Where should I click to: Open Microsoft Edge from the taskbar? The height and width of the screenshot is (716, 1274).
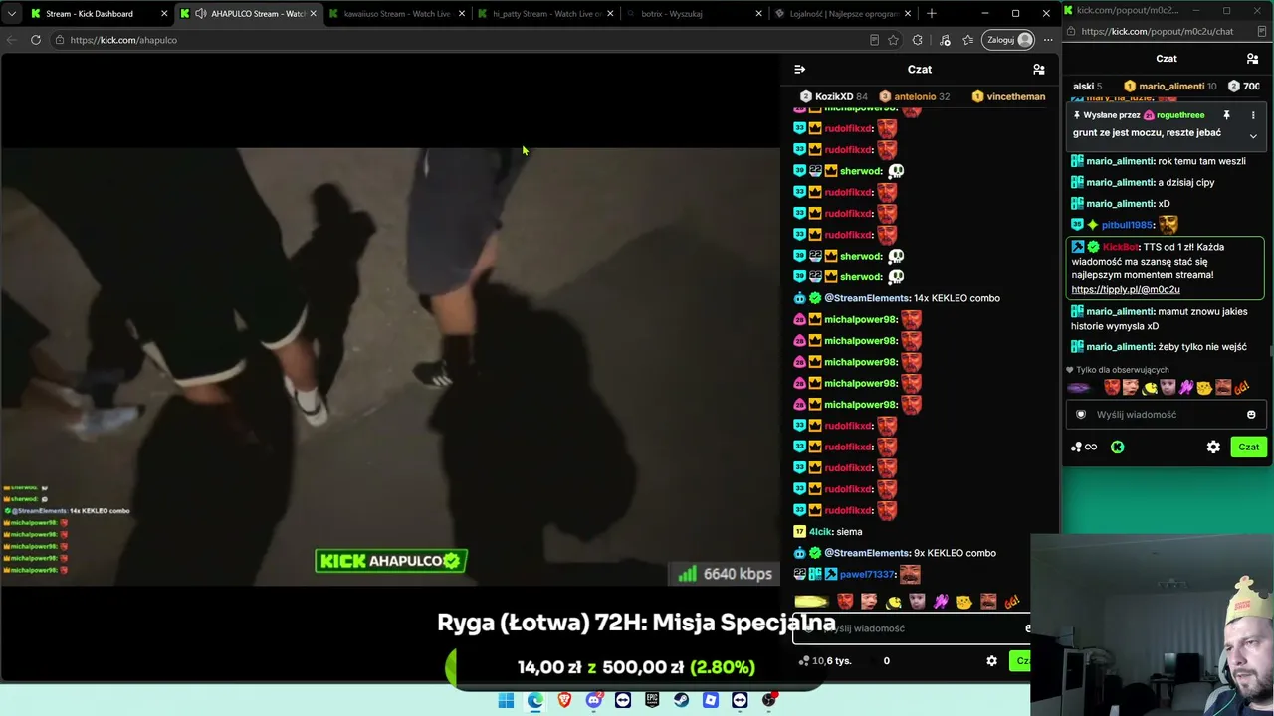tap(535, 701)
